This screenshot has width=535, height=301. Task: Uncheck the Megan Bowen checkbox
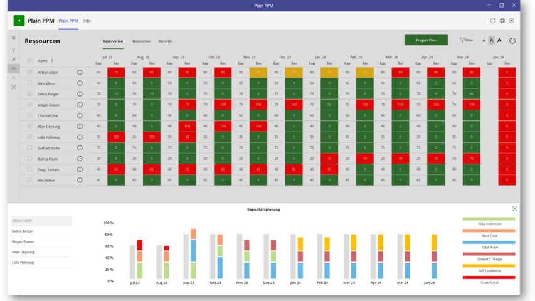[29, 105]
